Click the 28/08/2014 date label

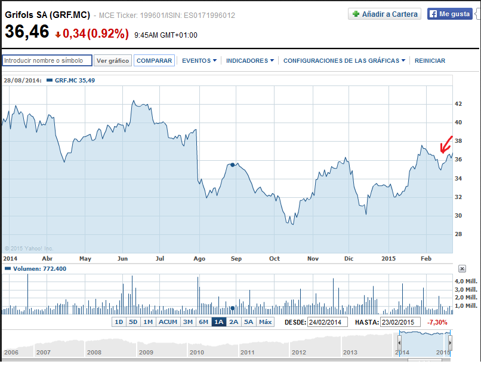click(x=23, y=81)
